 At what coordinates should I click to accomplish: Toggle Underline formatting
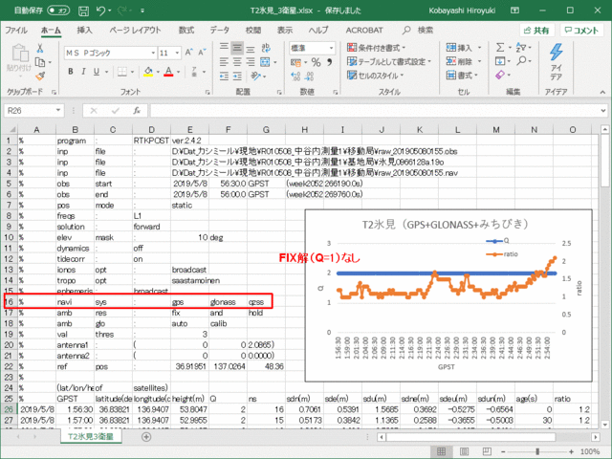click(97, 72)
